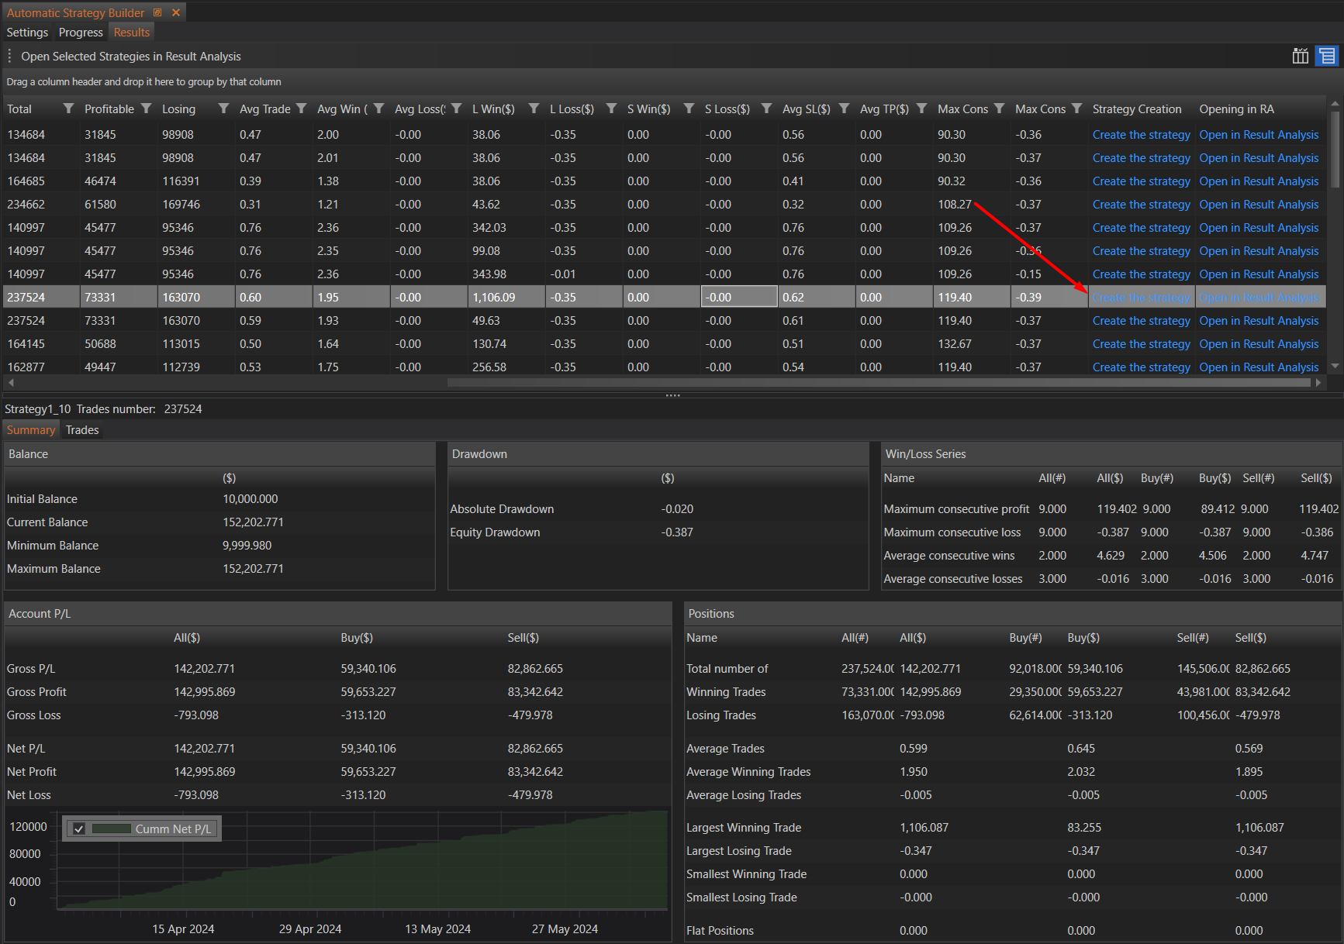The height and width of the screenshot is (944, 1344).
Task: Open the Losing column filter dropdown
Action: [223, 109]
